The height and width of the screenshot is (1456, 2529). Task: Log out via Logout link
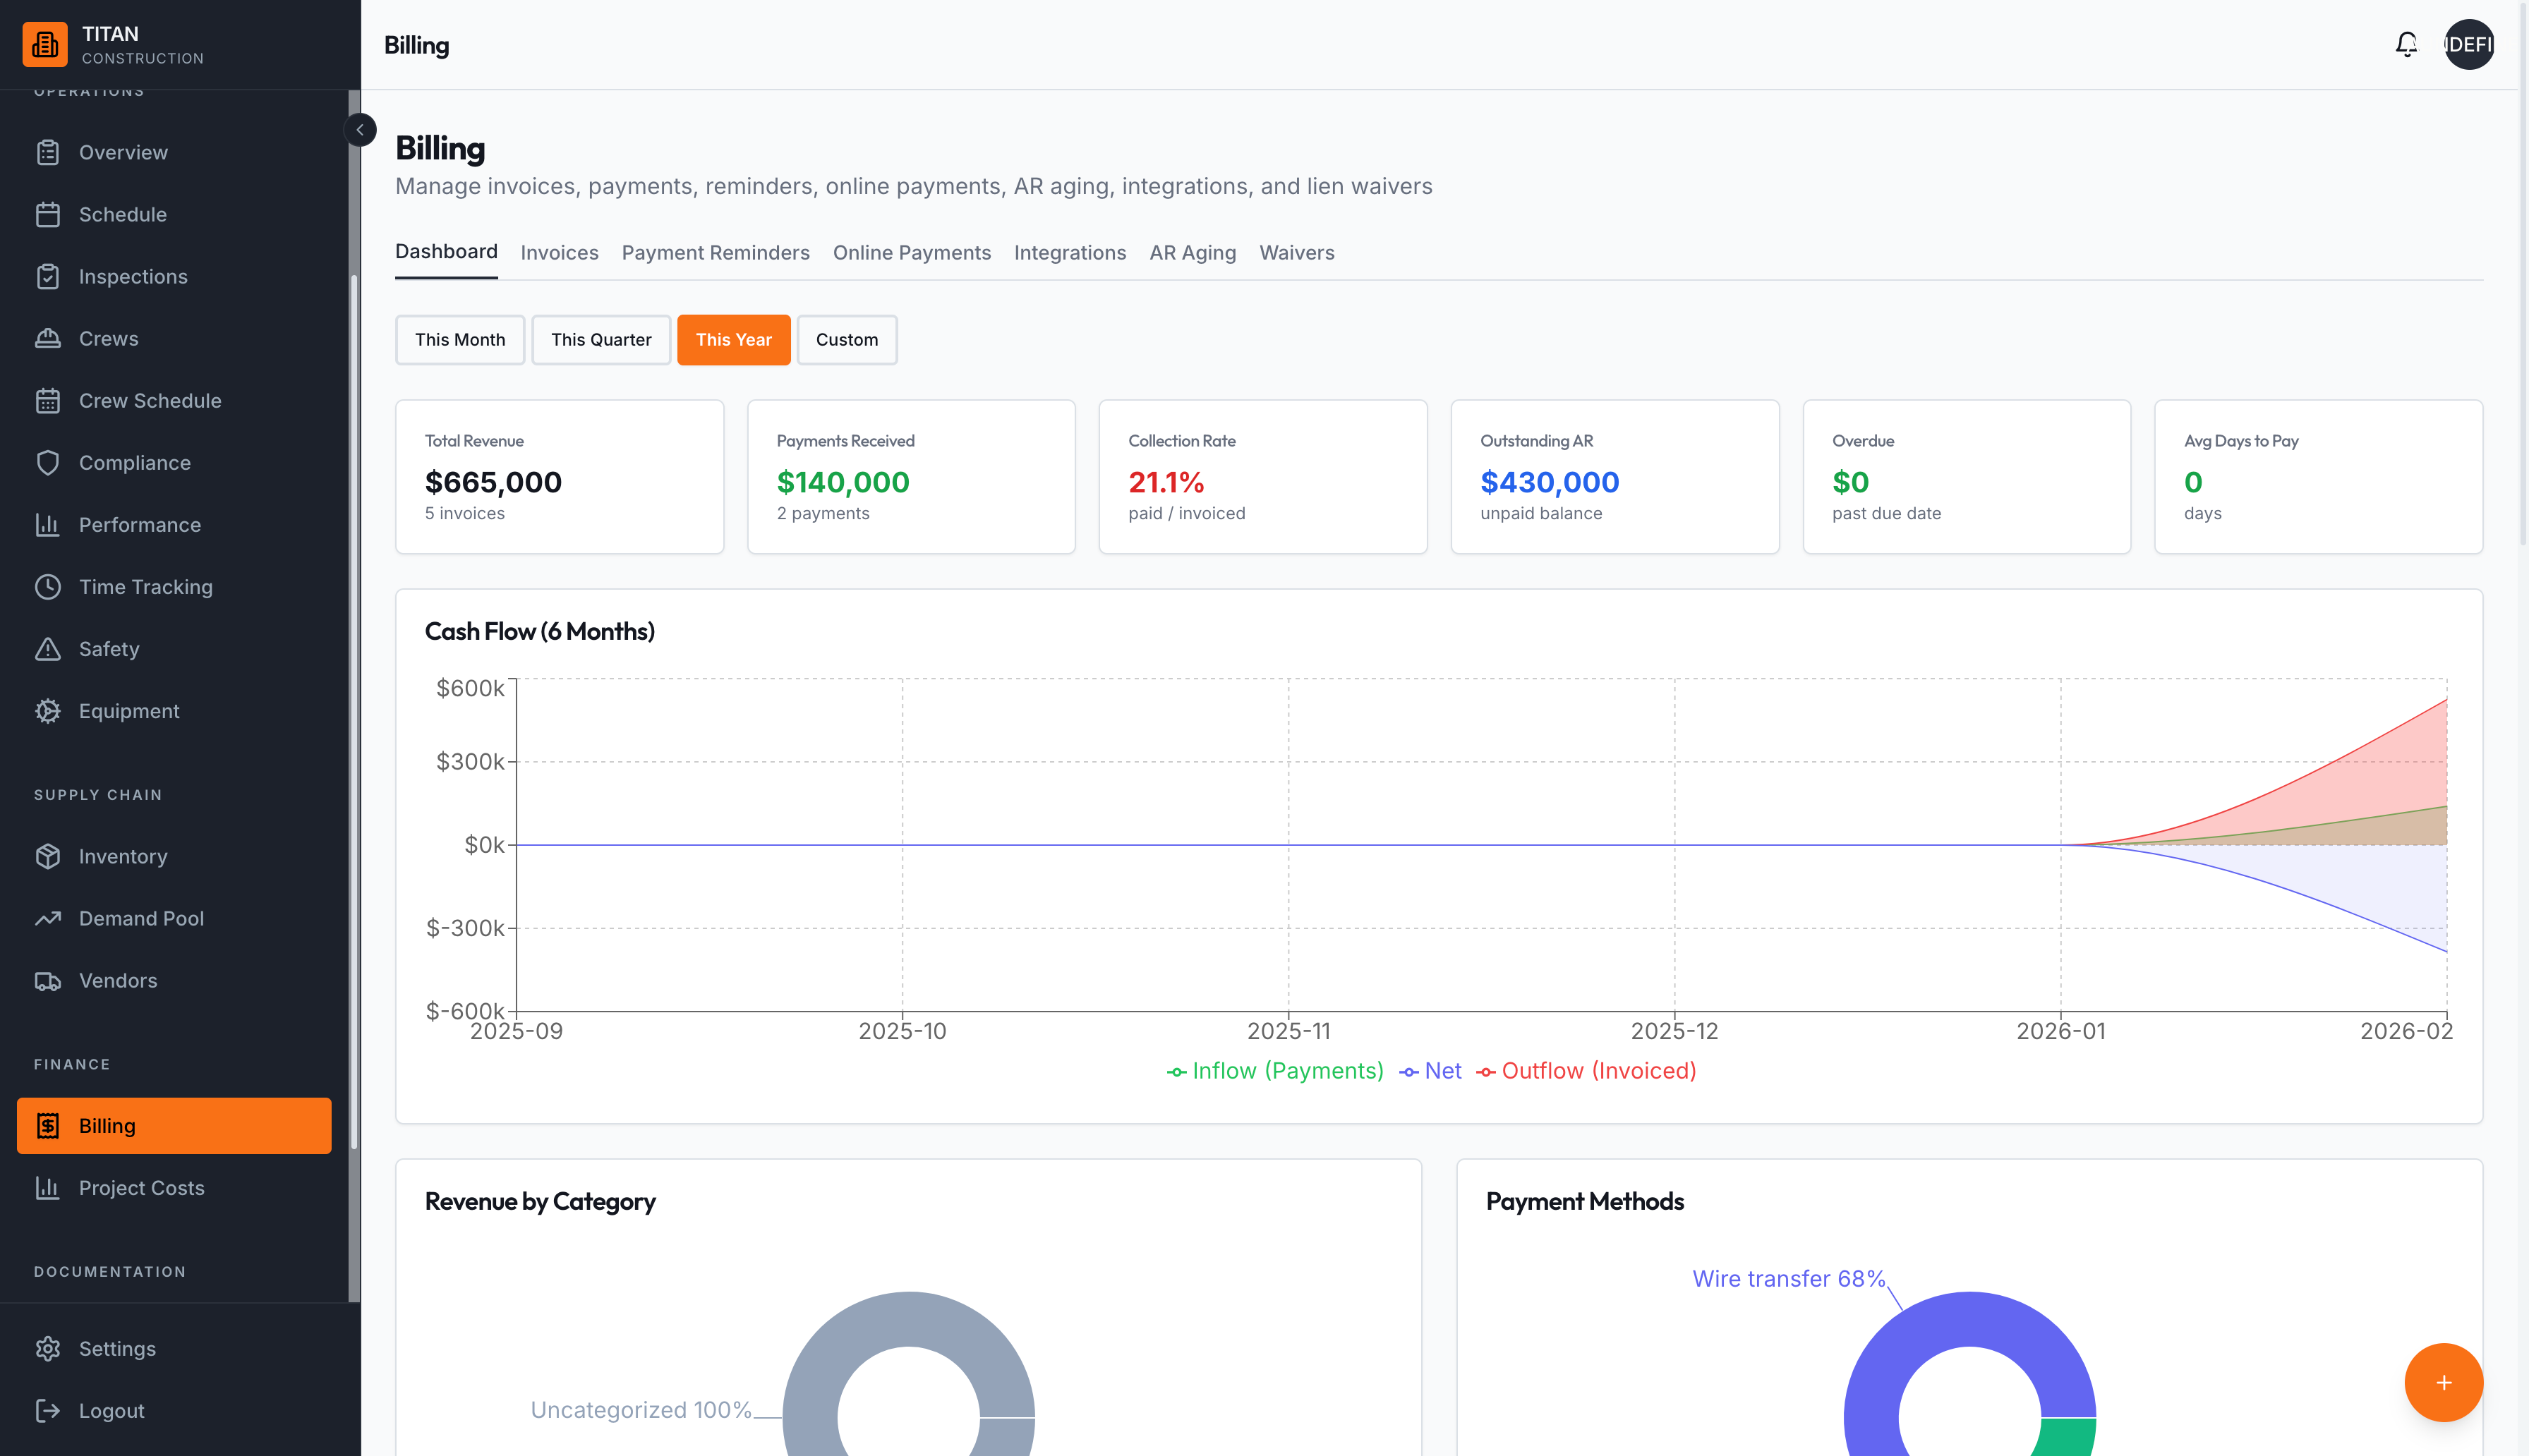pos(174,1411)
